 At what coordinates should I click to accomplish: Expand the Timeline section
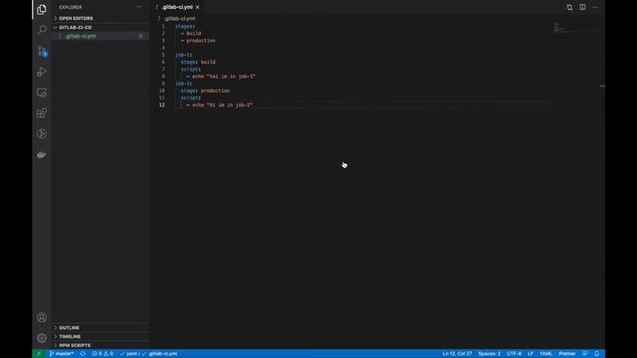(101, 336)
